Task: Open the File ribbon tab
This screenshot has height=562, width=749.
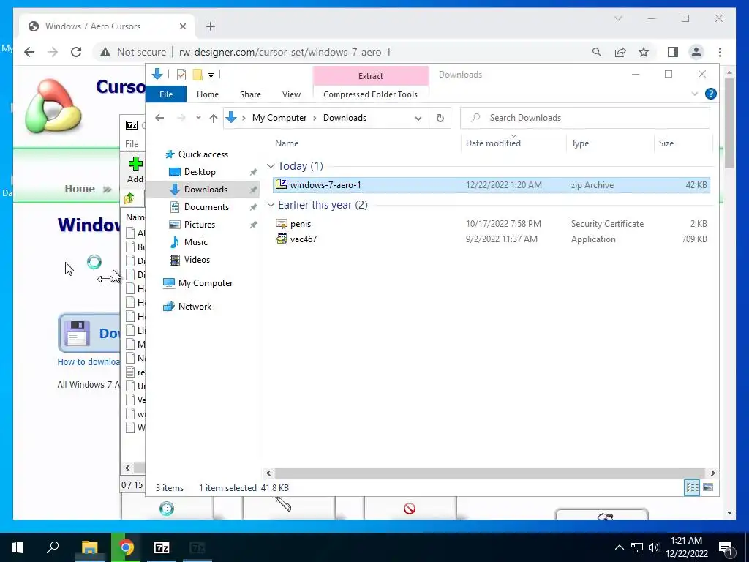Action: click(x=166, y=94)
